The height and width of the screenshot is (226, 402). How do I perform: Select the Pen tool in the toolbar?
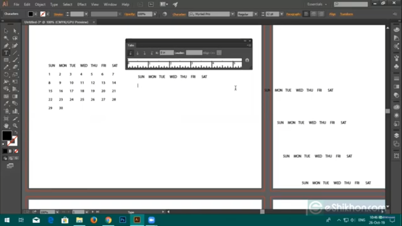click(6, 46)
